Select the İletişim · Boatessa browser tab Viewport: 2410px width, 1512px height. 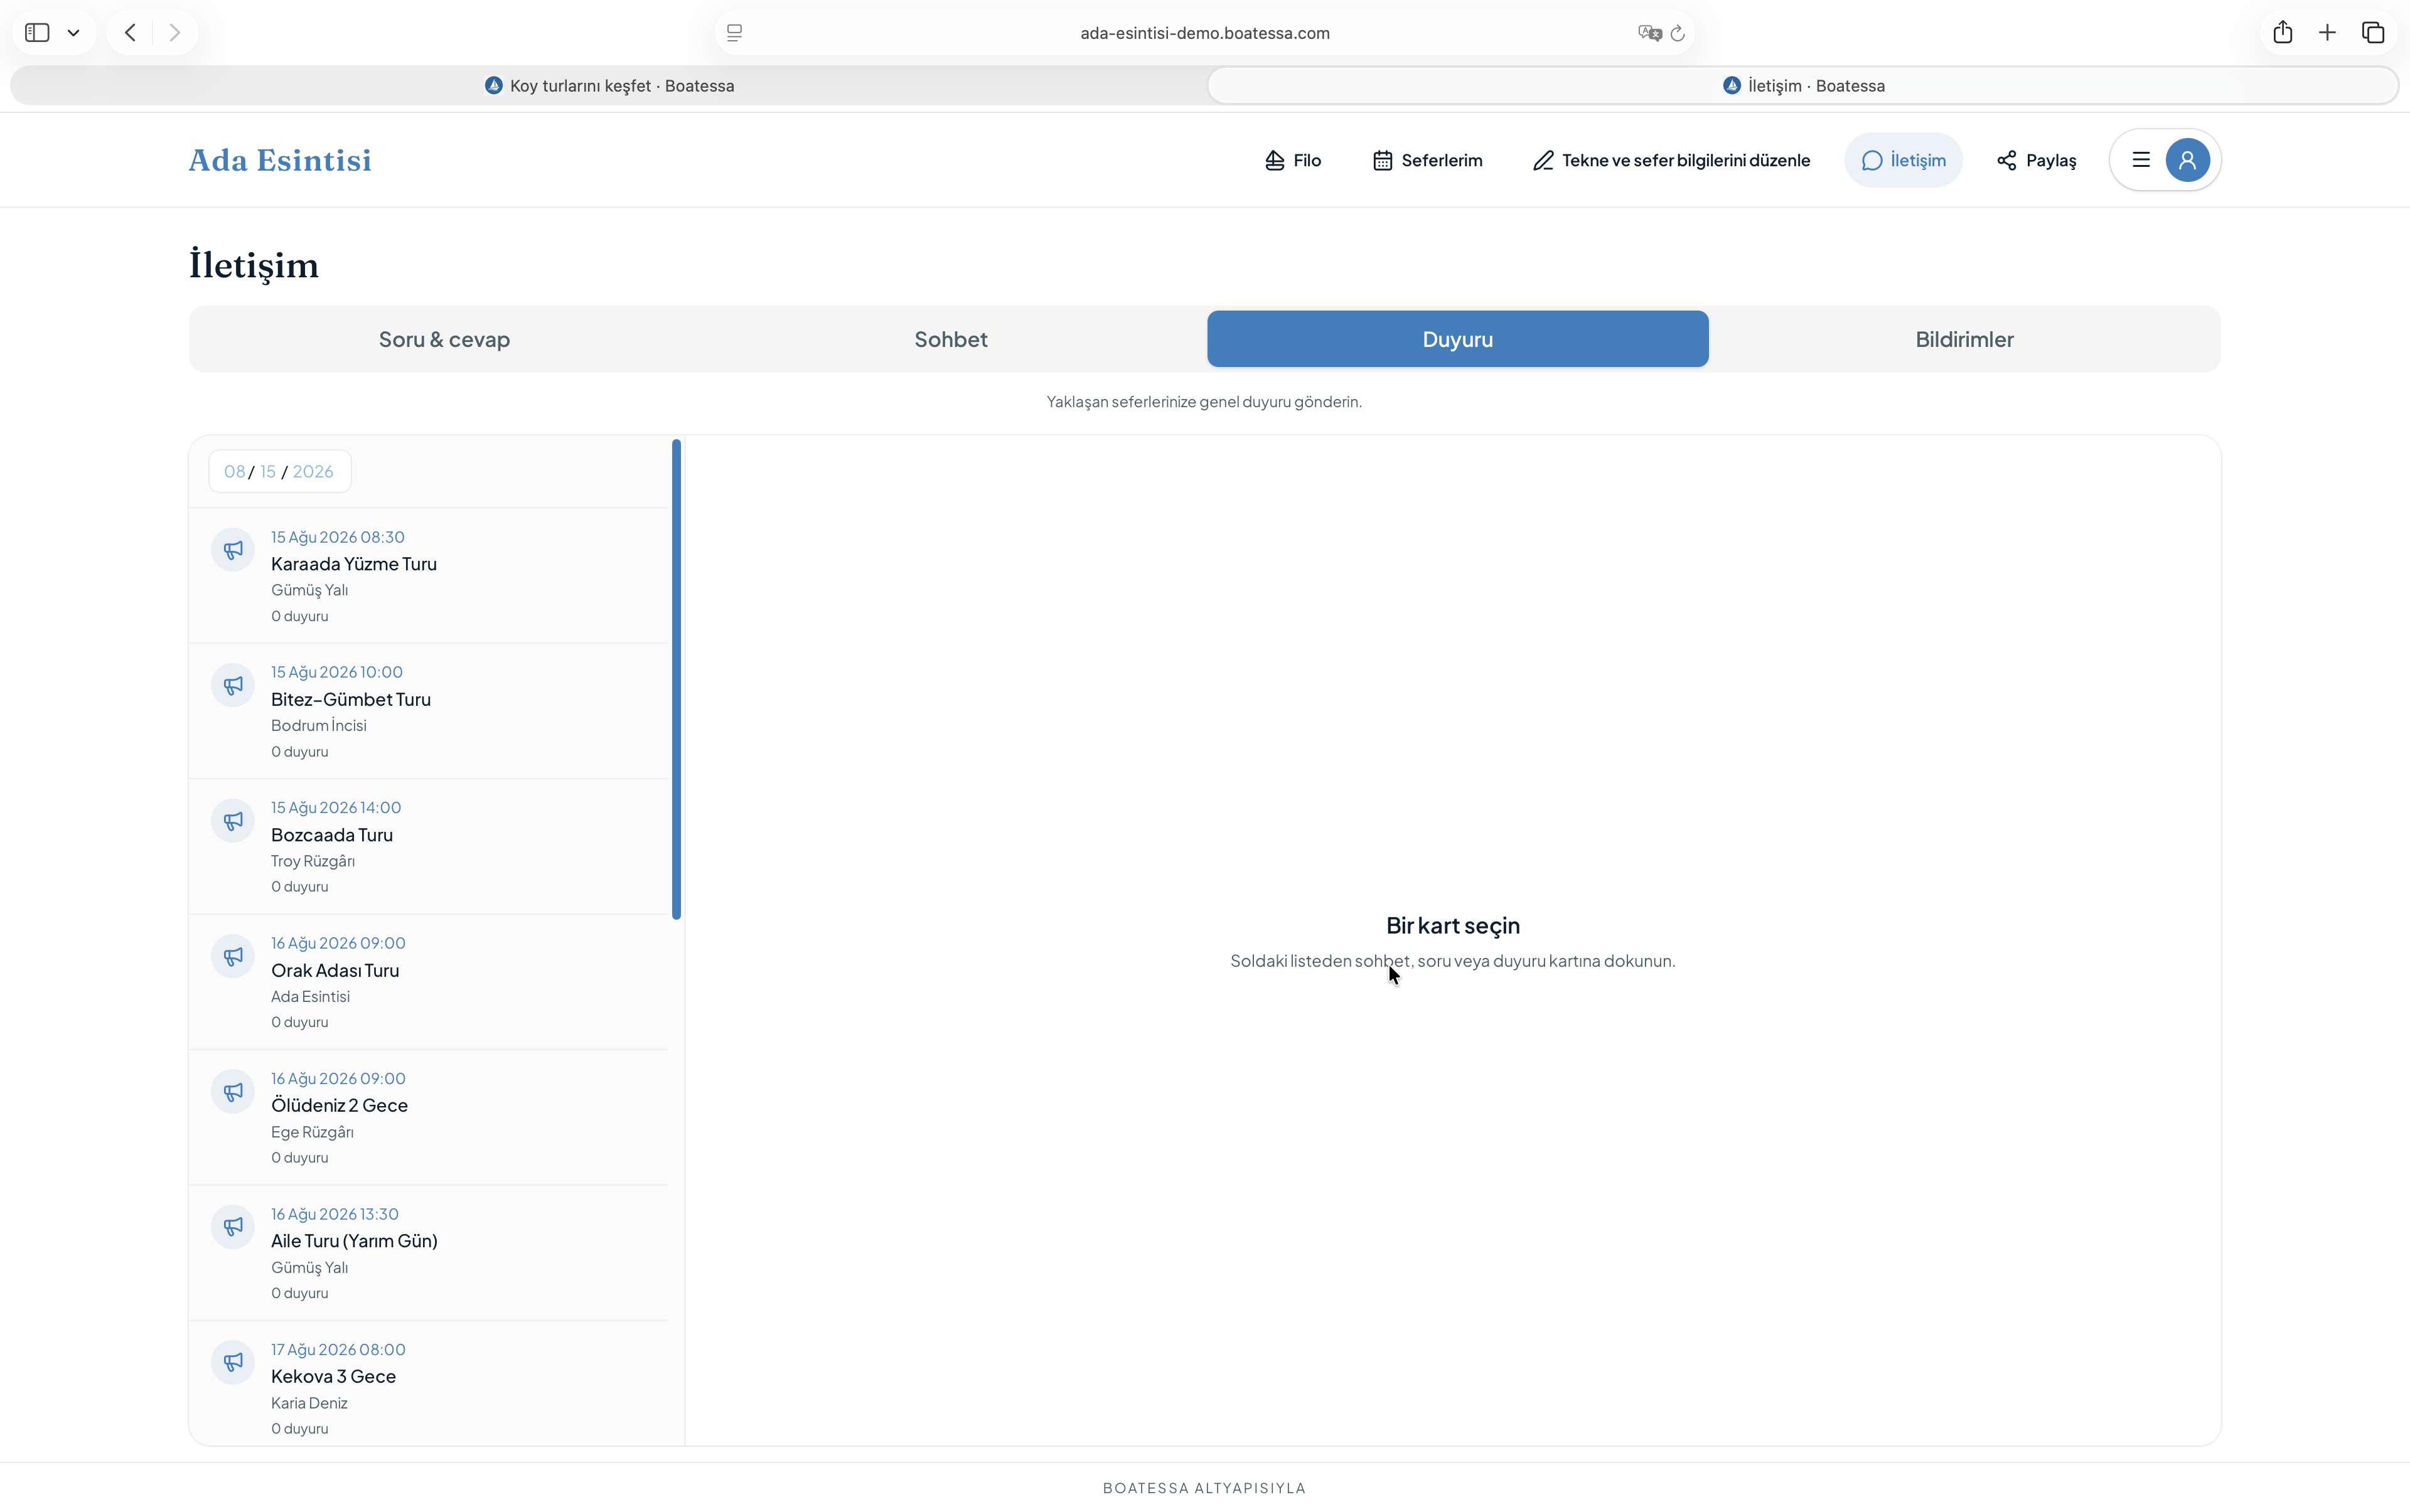click(x=1802, y=86)
